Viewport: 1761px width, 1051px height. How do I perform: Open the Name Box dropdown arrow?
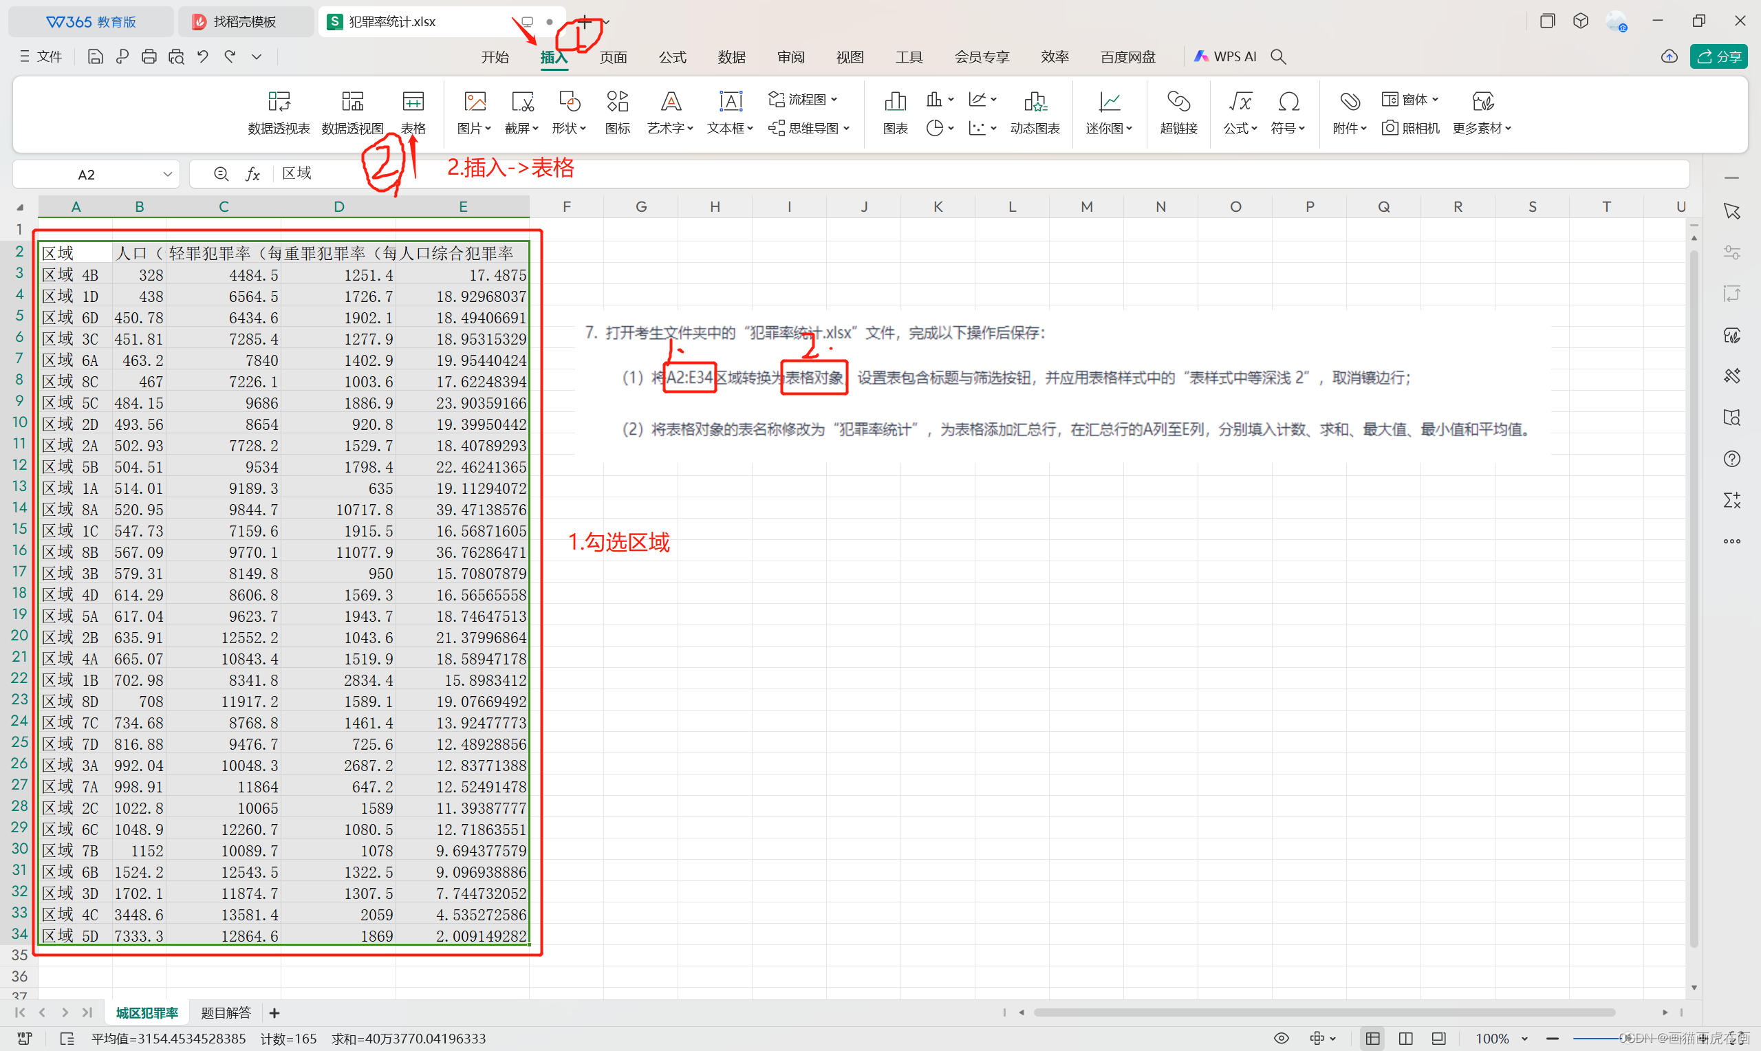pyautogui.click(x=167, y=174)
